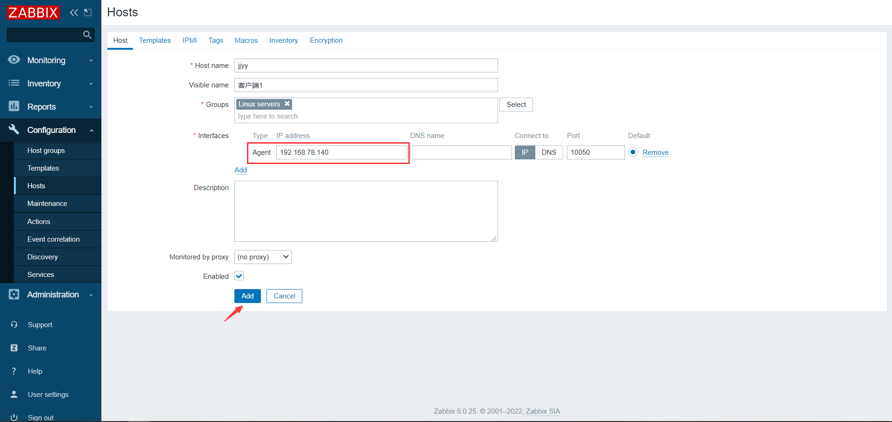
Task: Click the Remove interface link
Action: 655,152
